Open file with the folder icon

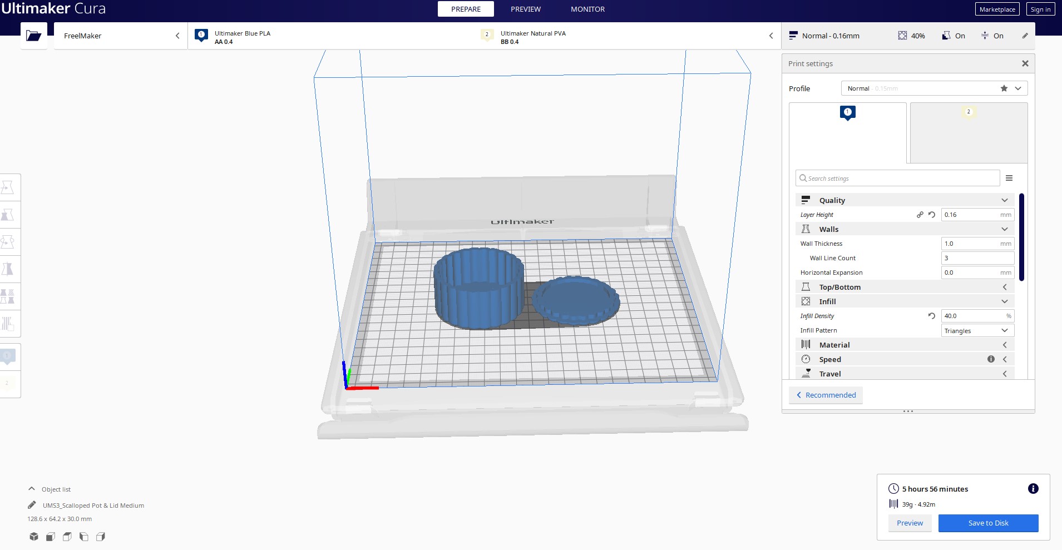coord(33,36)
